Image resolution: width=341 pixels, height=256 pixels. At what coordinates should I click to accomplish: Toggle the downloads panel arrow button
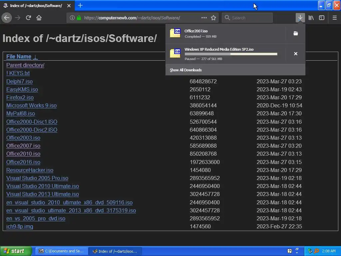pos(300,18)
